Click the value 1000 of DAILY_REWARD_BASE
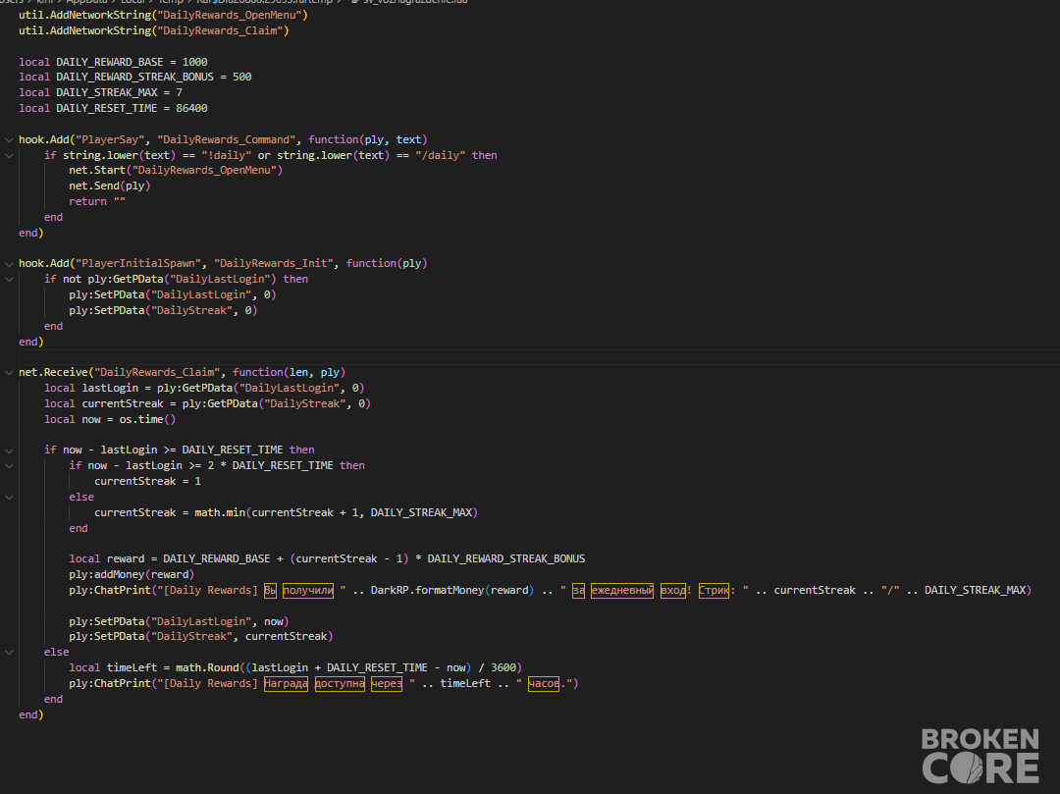This screenshot has height=794, width=1060. (x=194, y=62)
